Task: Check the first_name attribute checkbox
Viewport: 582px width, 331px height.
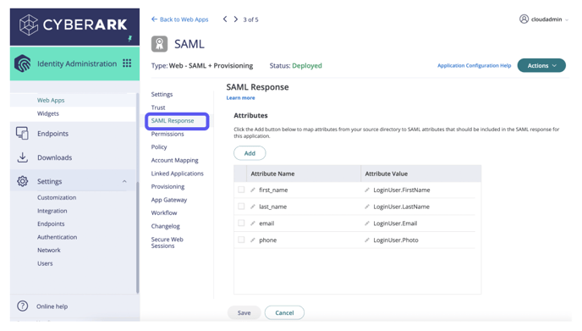Action: click(x=241, y=190)
